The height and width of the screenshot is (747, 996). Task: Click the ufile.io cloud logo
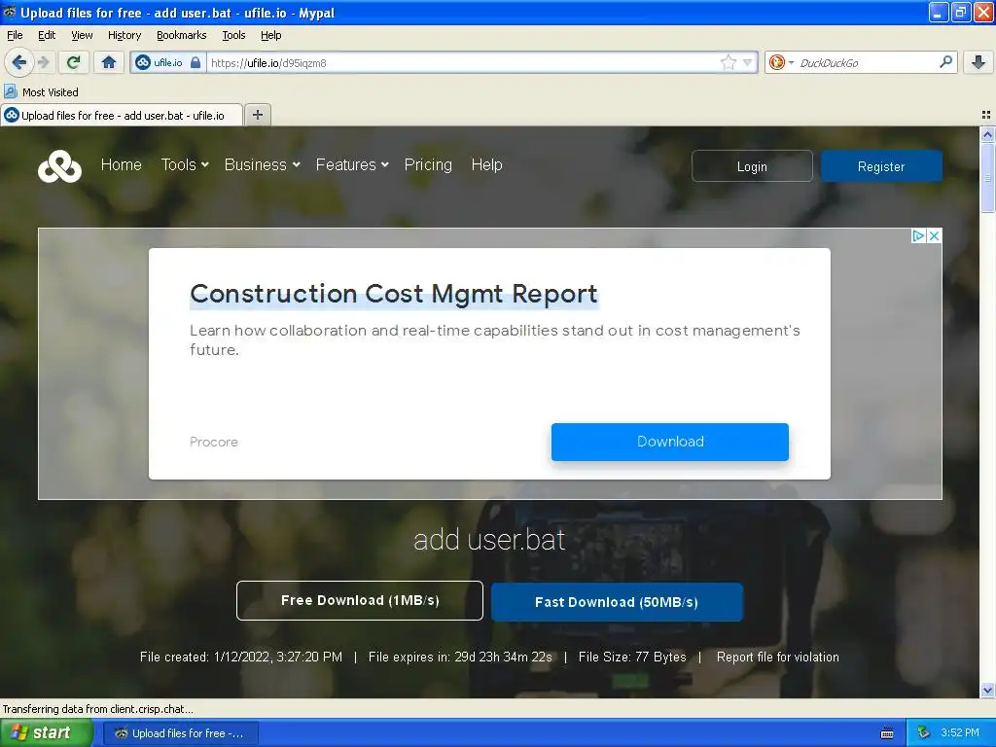(x=59, y=166)
